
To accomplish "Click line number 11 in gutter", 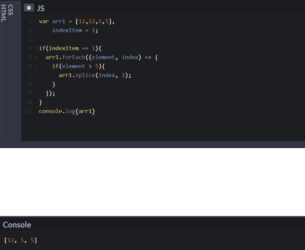I will (29, 111).
